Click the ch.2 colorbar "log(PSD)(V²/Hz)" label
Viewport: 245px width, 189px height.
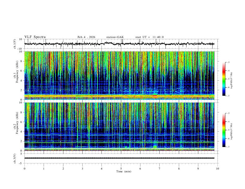tap(231, 132)
